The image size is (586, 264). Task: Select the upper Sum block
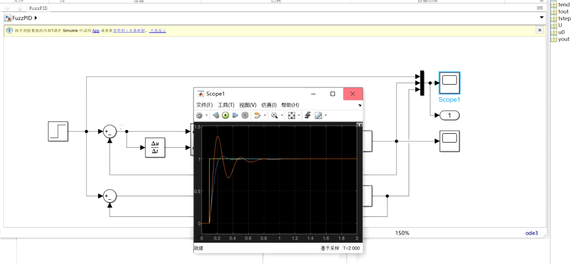coord(110,132)
